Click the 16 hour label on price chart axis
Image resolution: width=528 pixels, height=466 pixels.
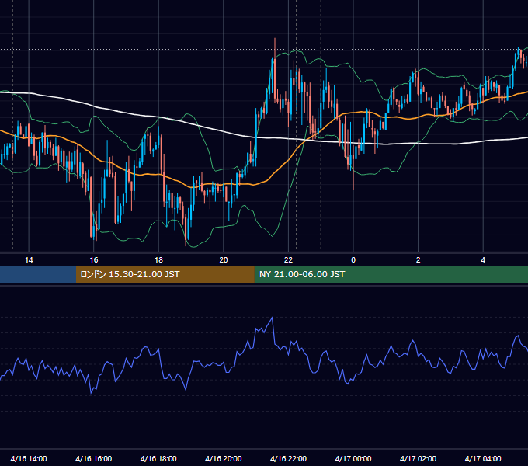94,260
